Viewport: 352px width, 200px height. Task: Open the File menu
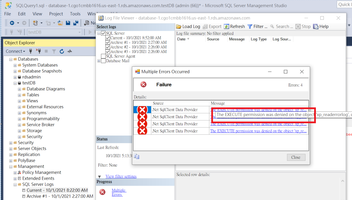pos(8,14)
